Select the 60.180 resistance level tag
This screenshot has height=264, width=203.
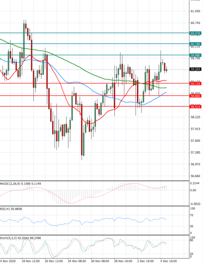[x=196, y=44]
